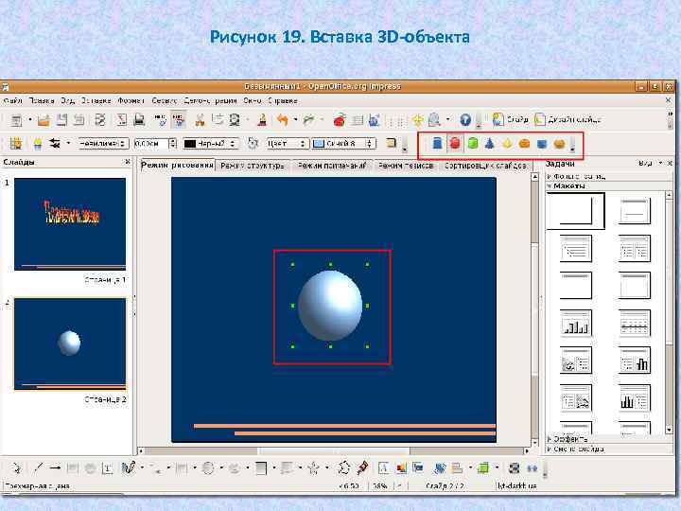Click the Undo arrow icon
681x511 pixels.
282,119
